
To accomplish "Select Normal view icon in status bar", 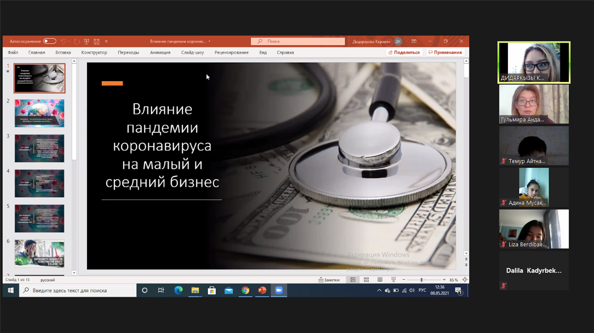I will [x=353, y=280].
